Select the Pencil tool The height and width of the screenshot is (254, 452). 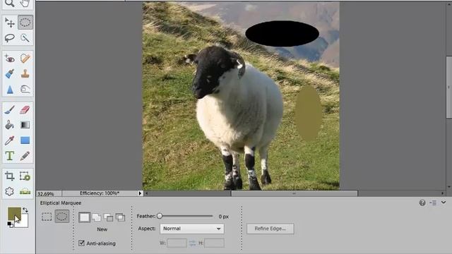(25, 156)
